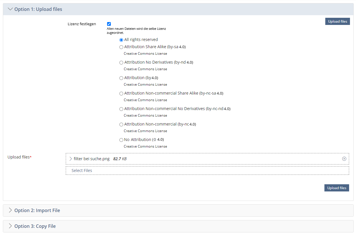This screenshot has width=356, height=235.
Task: Choose Attribution Share Alike (by-sa 4.0)
Action: 121,47
